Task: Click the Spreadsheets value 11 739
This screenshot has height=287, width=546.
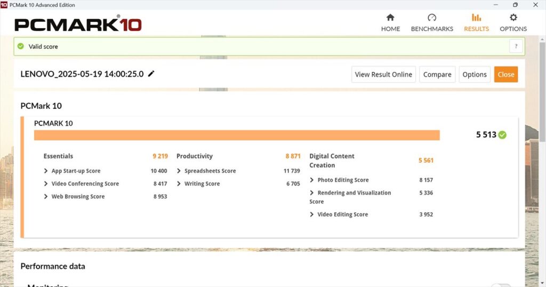Action: click(292, 171)
